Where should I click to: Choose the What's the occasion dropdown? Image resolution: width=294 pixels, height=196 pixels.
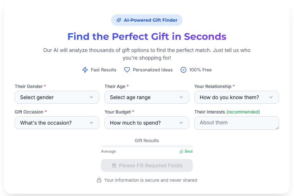pos(57,123)
